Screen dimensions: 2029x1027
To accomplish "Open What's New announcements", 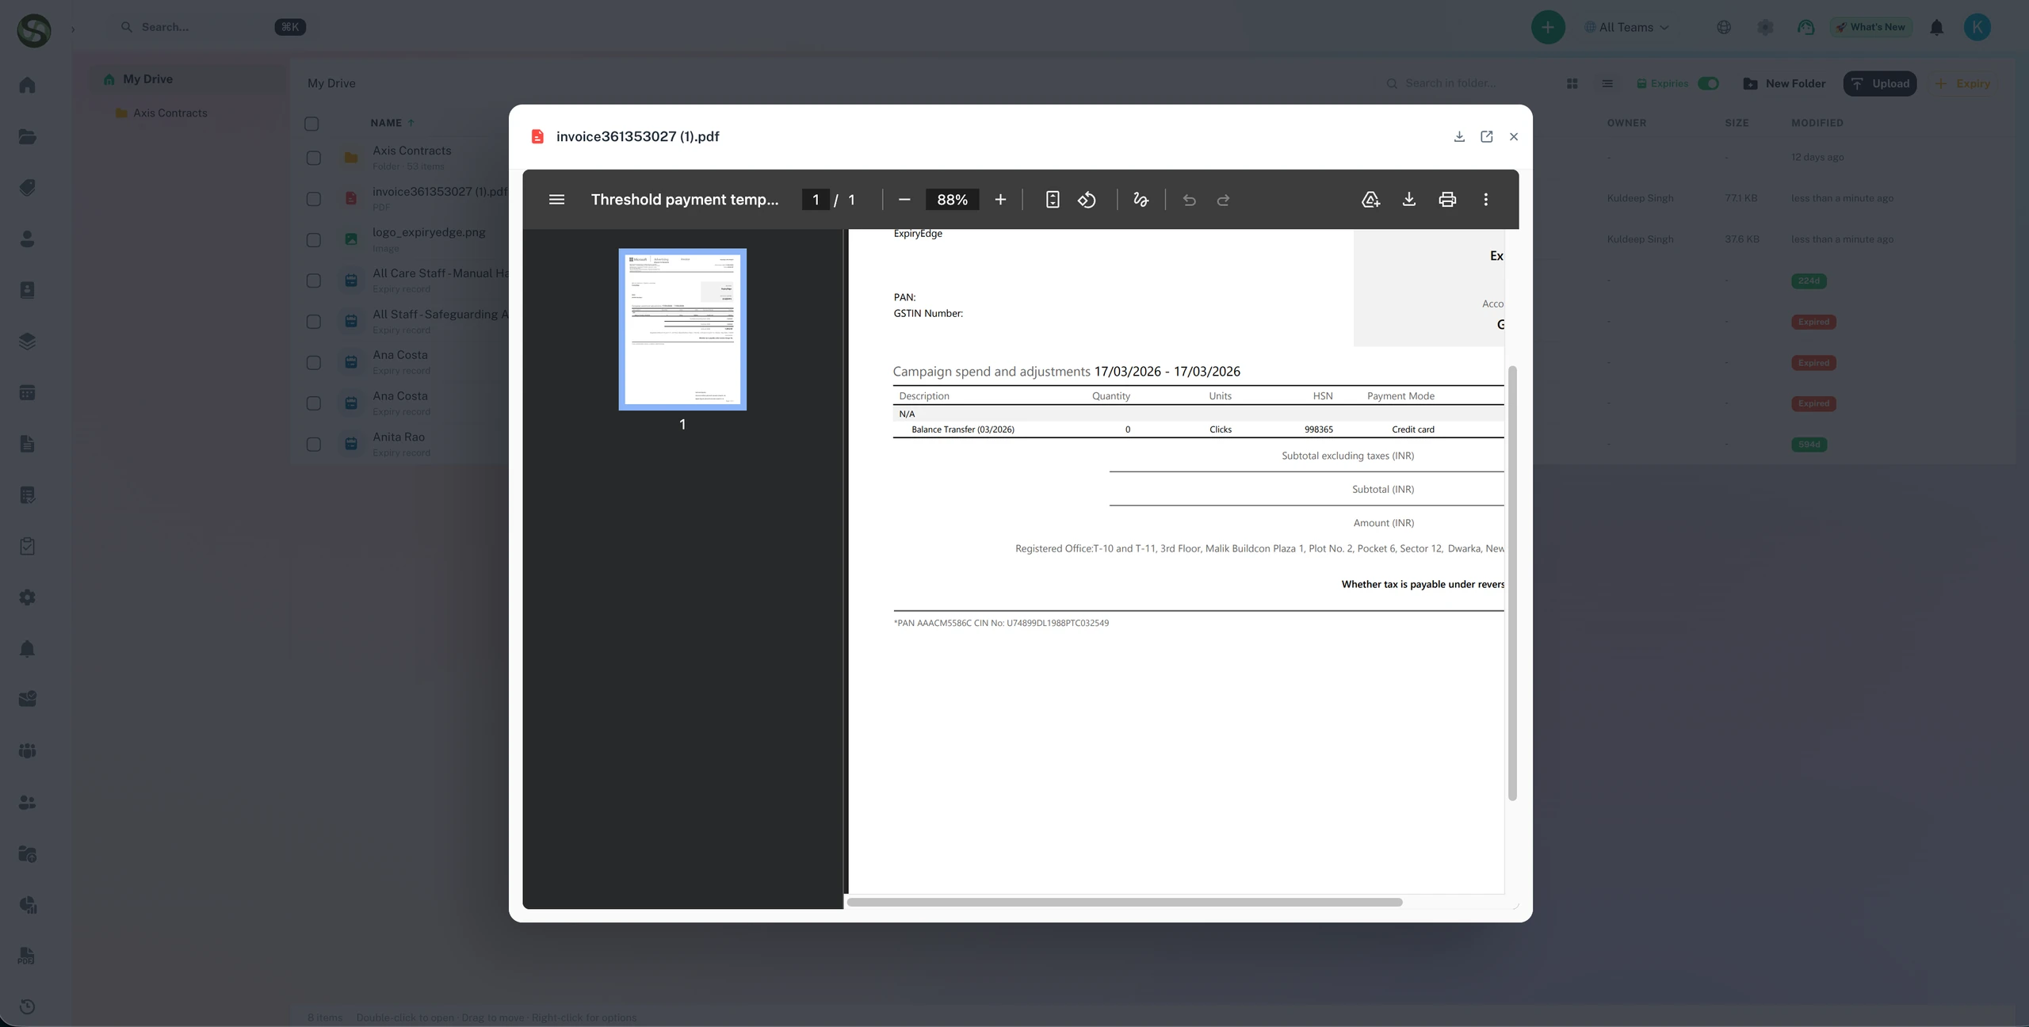I will (x=1870, y=27).
